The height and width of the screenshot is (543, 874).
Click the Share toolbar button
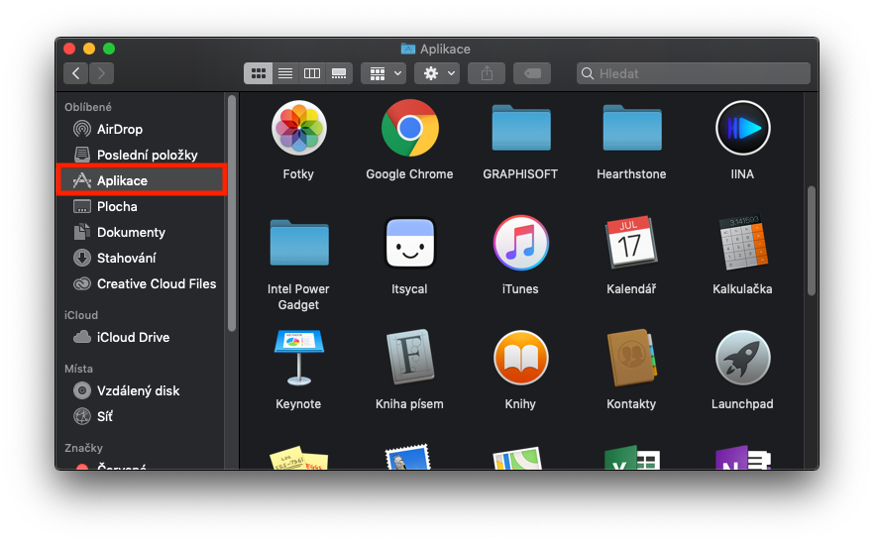pyautogui.click(x=487, y=73)
